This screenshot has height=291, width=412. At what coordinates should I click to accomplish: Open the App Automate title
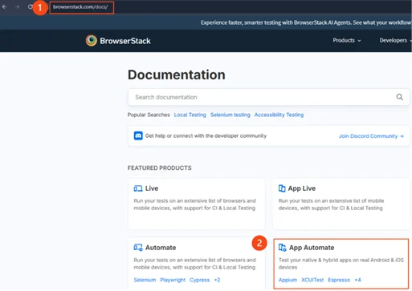pyautogui.click(x=312, y=248)
